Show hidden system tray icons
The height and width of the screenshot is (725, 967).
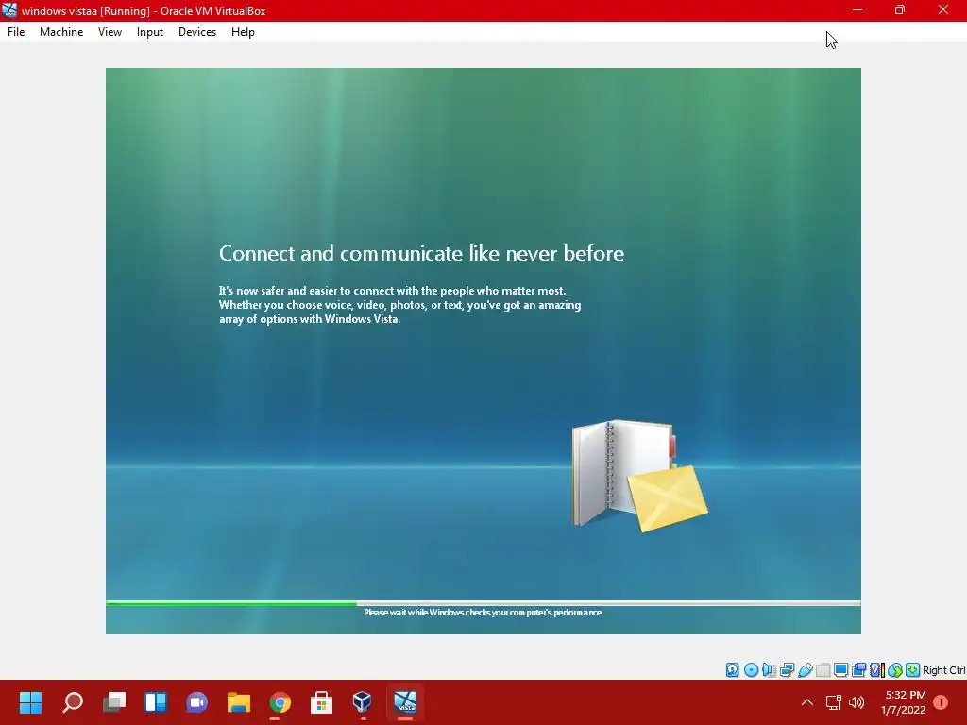[x=806, y=702]
